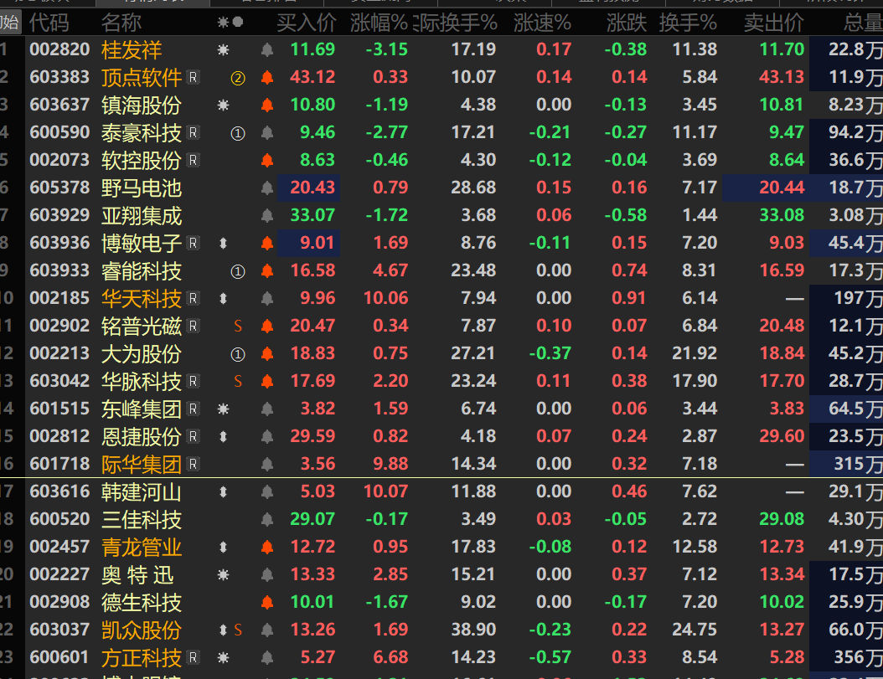Viewport: 883px width, 679px height.
Task: Select stock 恩捷股份
Action: 142,436
